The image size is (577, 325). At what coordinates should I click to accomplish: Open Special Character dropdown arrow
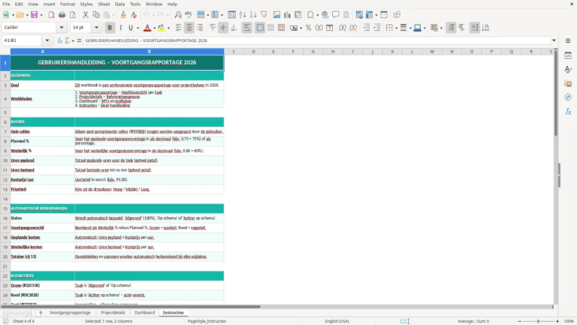[x=317, y=15]
